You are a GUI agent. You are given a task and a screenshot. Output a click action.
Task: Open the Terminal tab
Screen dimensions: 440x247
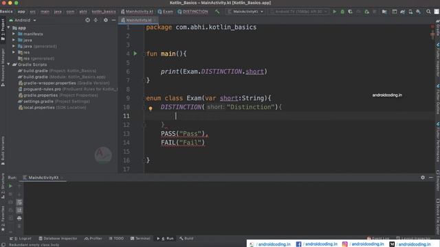140,239
